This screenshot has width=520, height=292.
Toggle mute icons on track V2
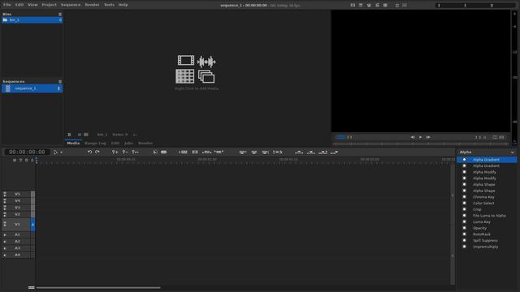point(5,214)
